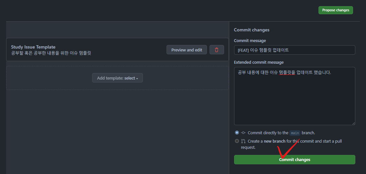Click the main branch name label
366x174 pixels.
tap(295, 133)
